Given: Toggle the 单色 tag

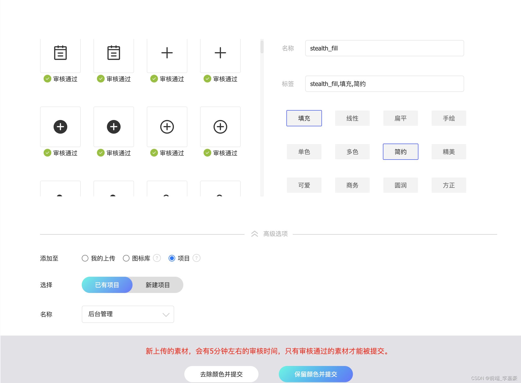Looking at the screenshot, I should (304, 152).
